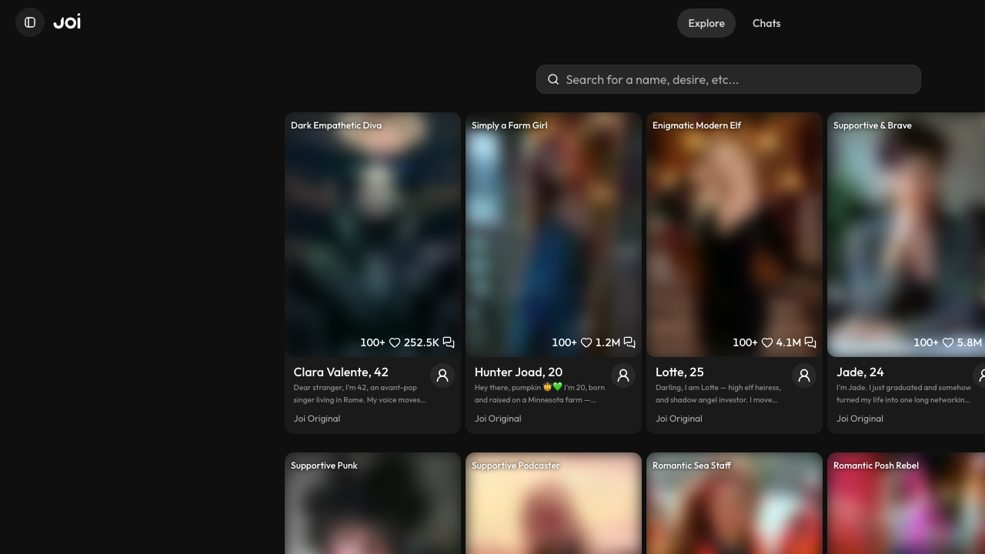Click "100+" on Lotte's card
985x554 pixels.
pos(745,342)
